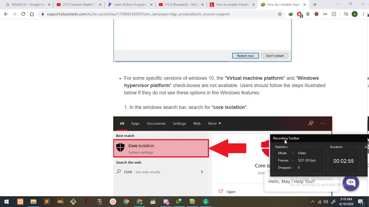Open the first Chrome taskbar icon
This screenshot has height=207, width=369.
(126, 202)
